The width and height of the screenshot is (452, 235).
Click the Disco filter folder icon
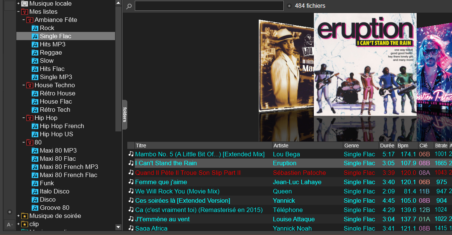(35, 199)
